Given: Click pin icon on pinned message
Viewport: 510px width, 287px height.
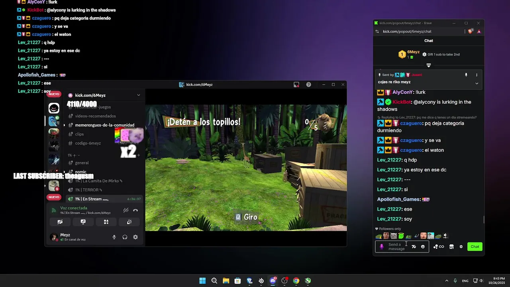Looking at the screenshot, I should 466,75.
